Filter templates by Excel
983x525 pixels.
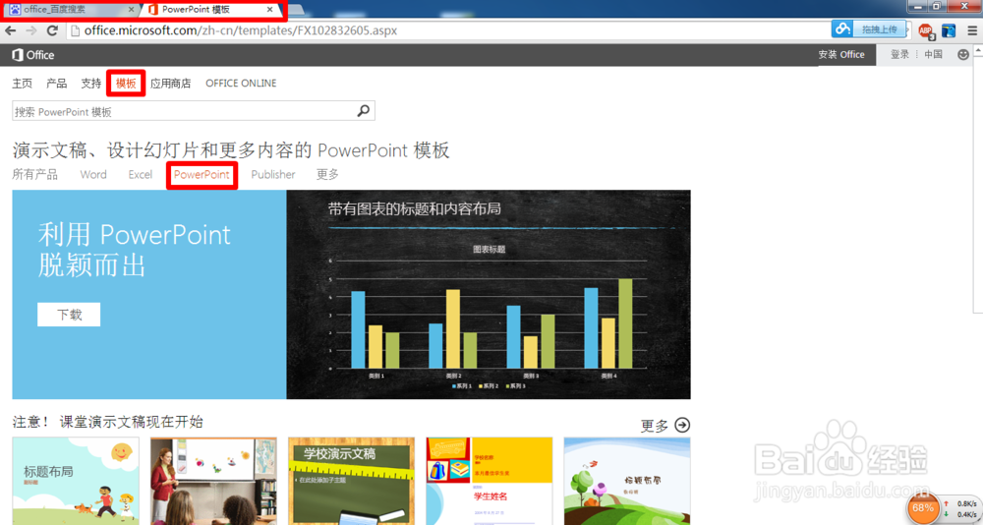pyautogui.click(x=141, y=174)
